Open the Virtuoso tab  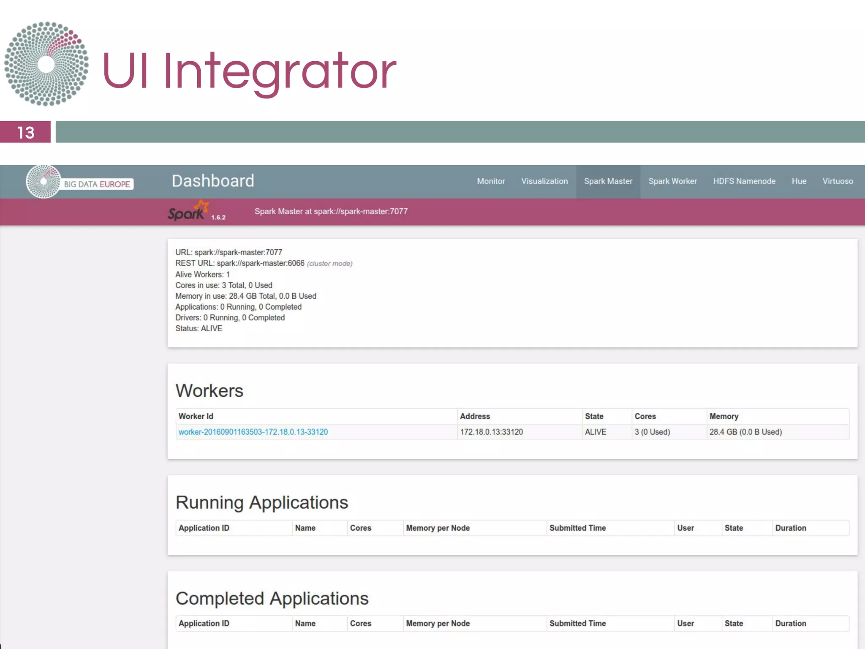click(x=838, y=181)
